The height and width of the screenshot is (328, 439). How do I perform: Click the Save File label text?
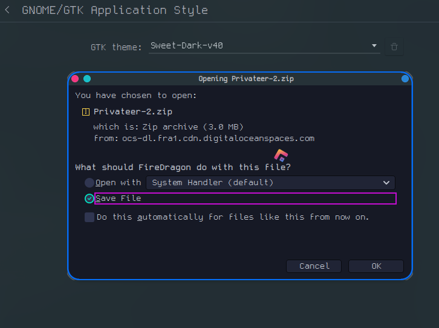(118, 198)
